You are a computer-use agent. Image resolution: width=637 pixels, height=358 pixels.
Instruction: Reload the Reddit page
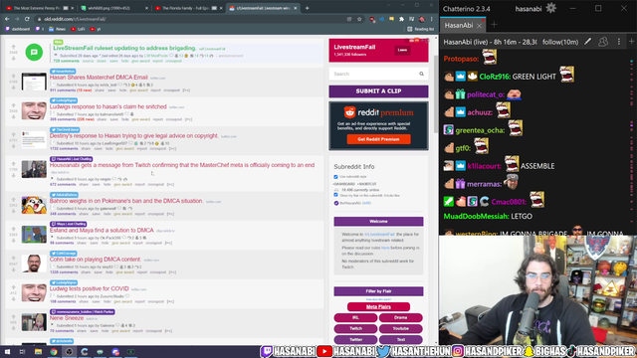coord(27,19)
